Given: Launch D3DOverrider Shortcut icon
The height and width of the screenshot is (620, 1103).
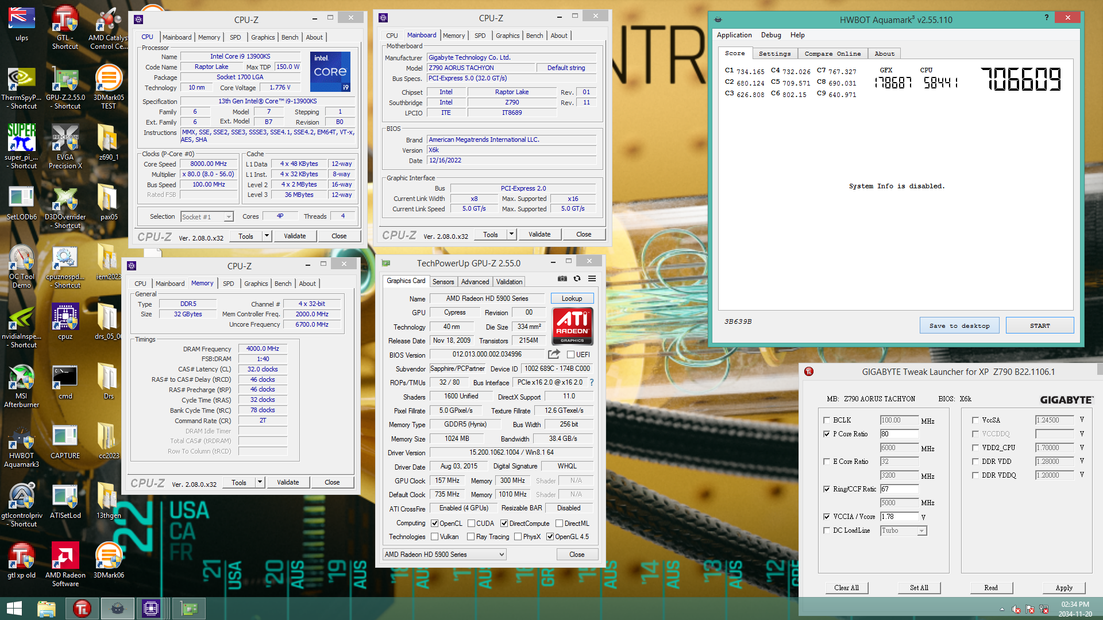Looking at the screenshot, I should [x=65, y=207].
